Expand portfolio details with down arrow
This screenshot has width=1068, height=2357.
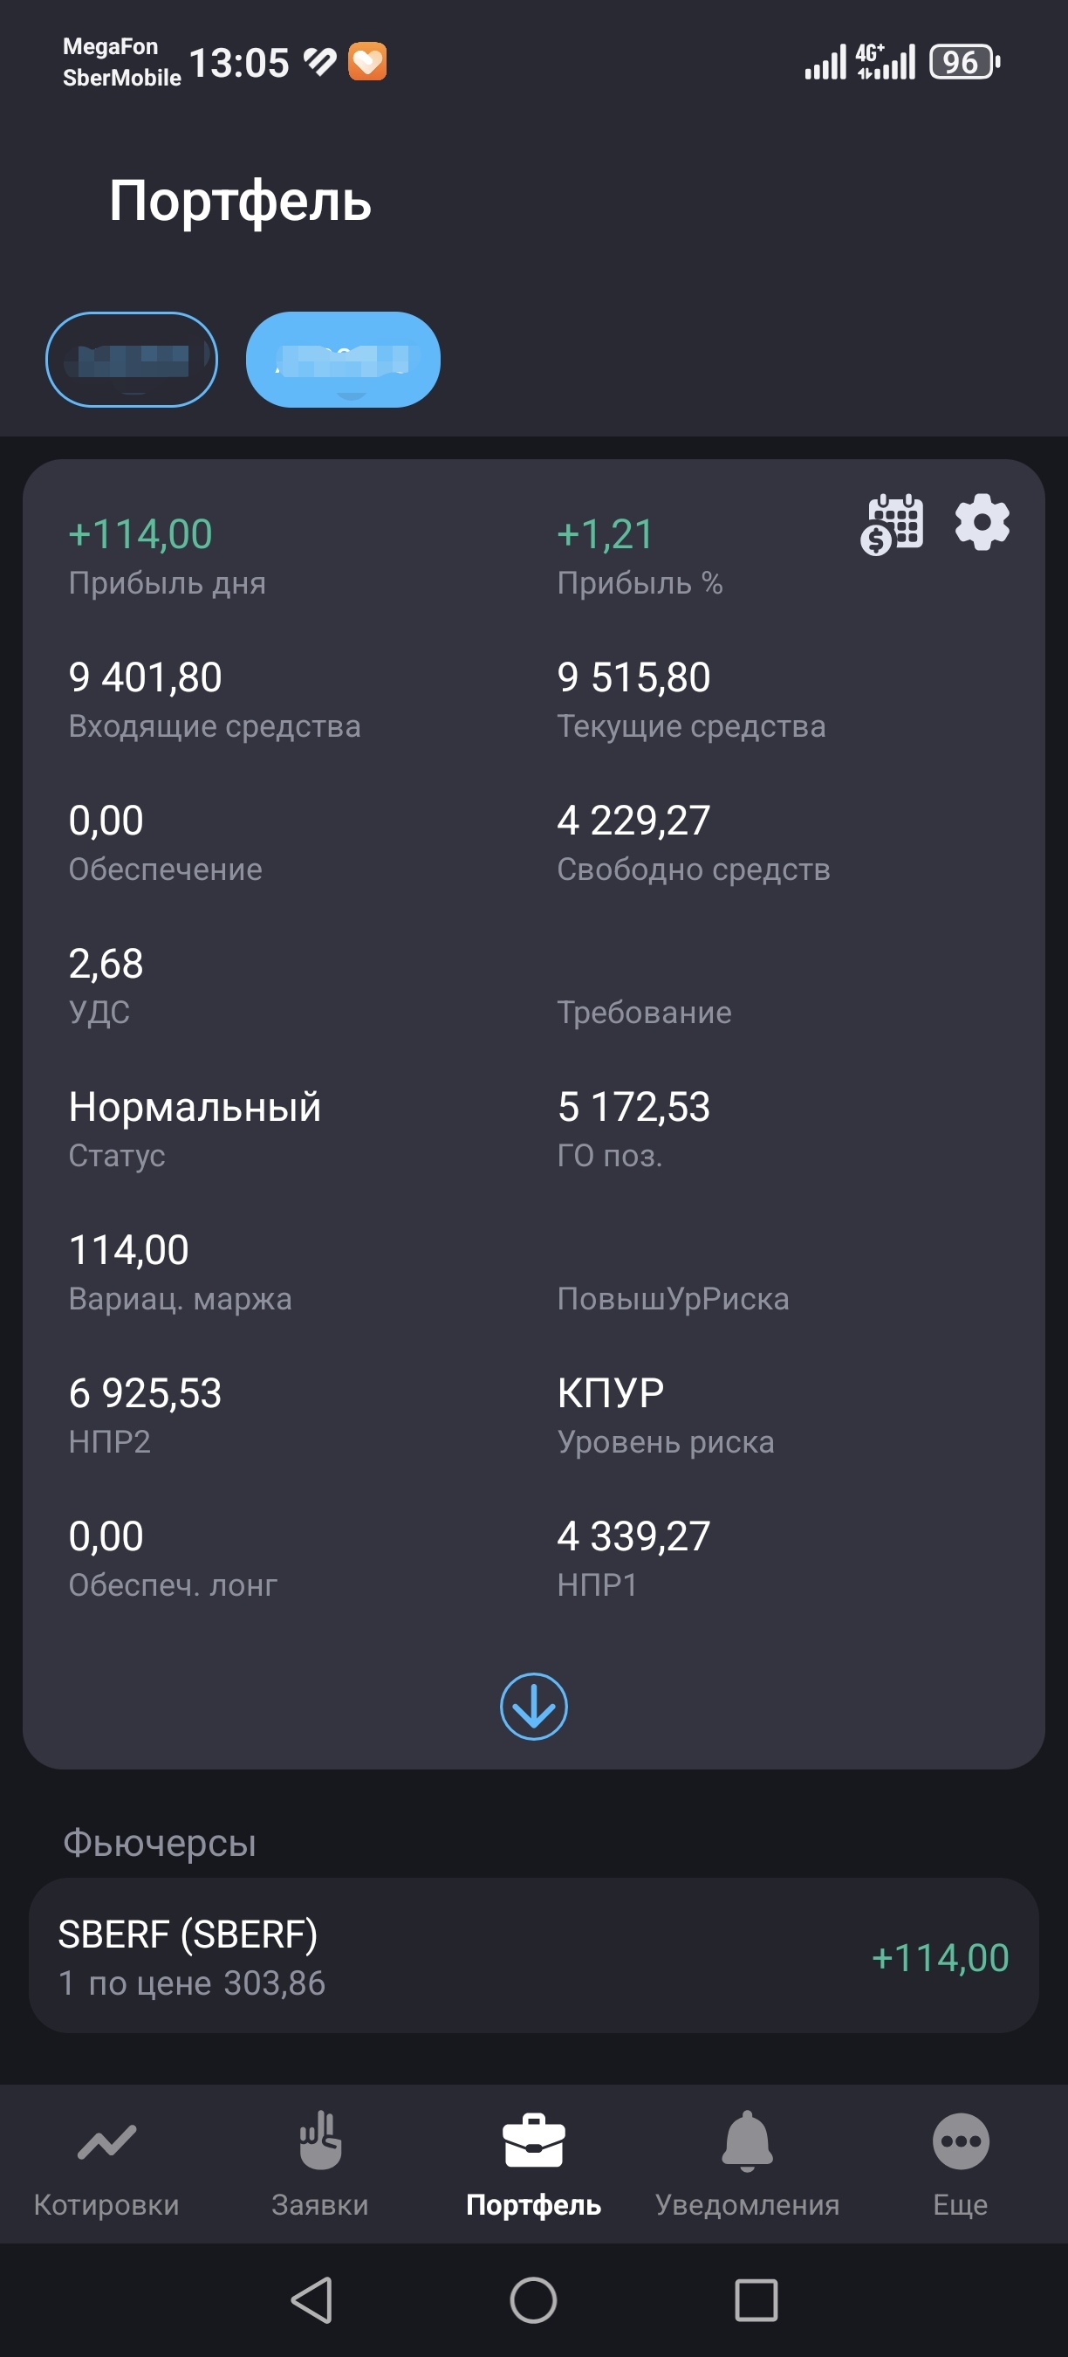[533, 1707]
